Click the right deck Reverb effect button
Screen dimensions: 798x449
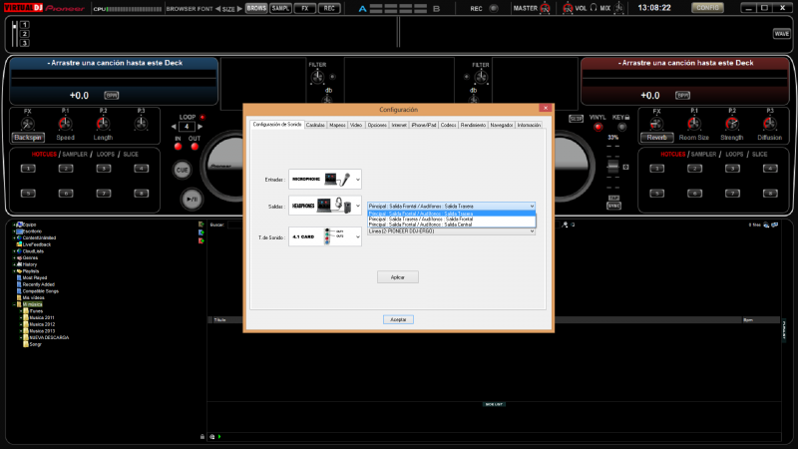point(657,138)
